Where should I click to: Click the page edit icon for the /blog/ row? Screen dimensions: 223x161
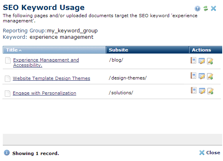click(210, 61)
